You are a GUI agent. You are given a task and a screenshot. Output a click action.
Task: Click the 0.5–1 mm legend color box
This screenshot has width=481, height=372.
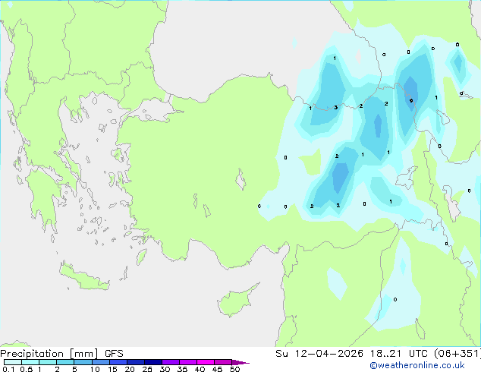click(x=30, y=362)
